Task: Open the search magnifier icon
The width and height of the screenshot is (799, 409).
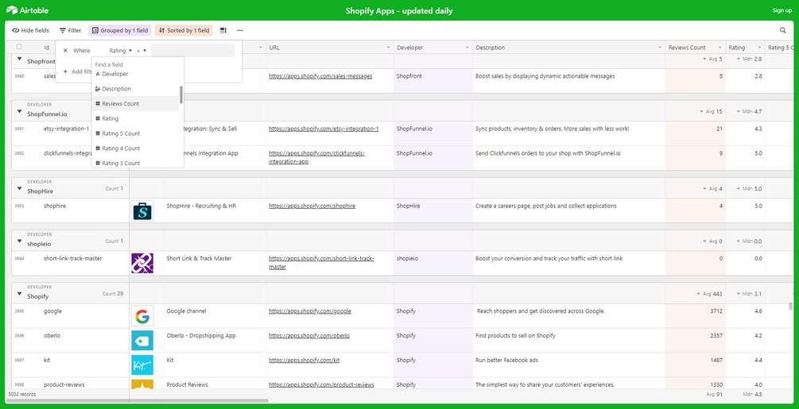Action: click(782, 30)
